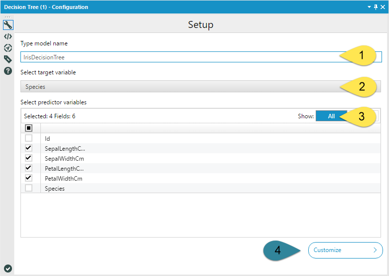
Task: Uncheck the SepalWidthCm predictor checkbox
Action: tap(29, 158)
